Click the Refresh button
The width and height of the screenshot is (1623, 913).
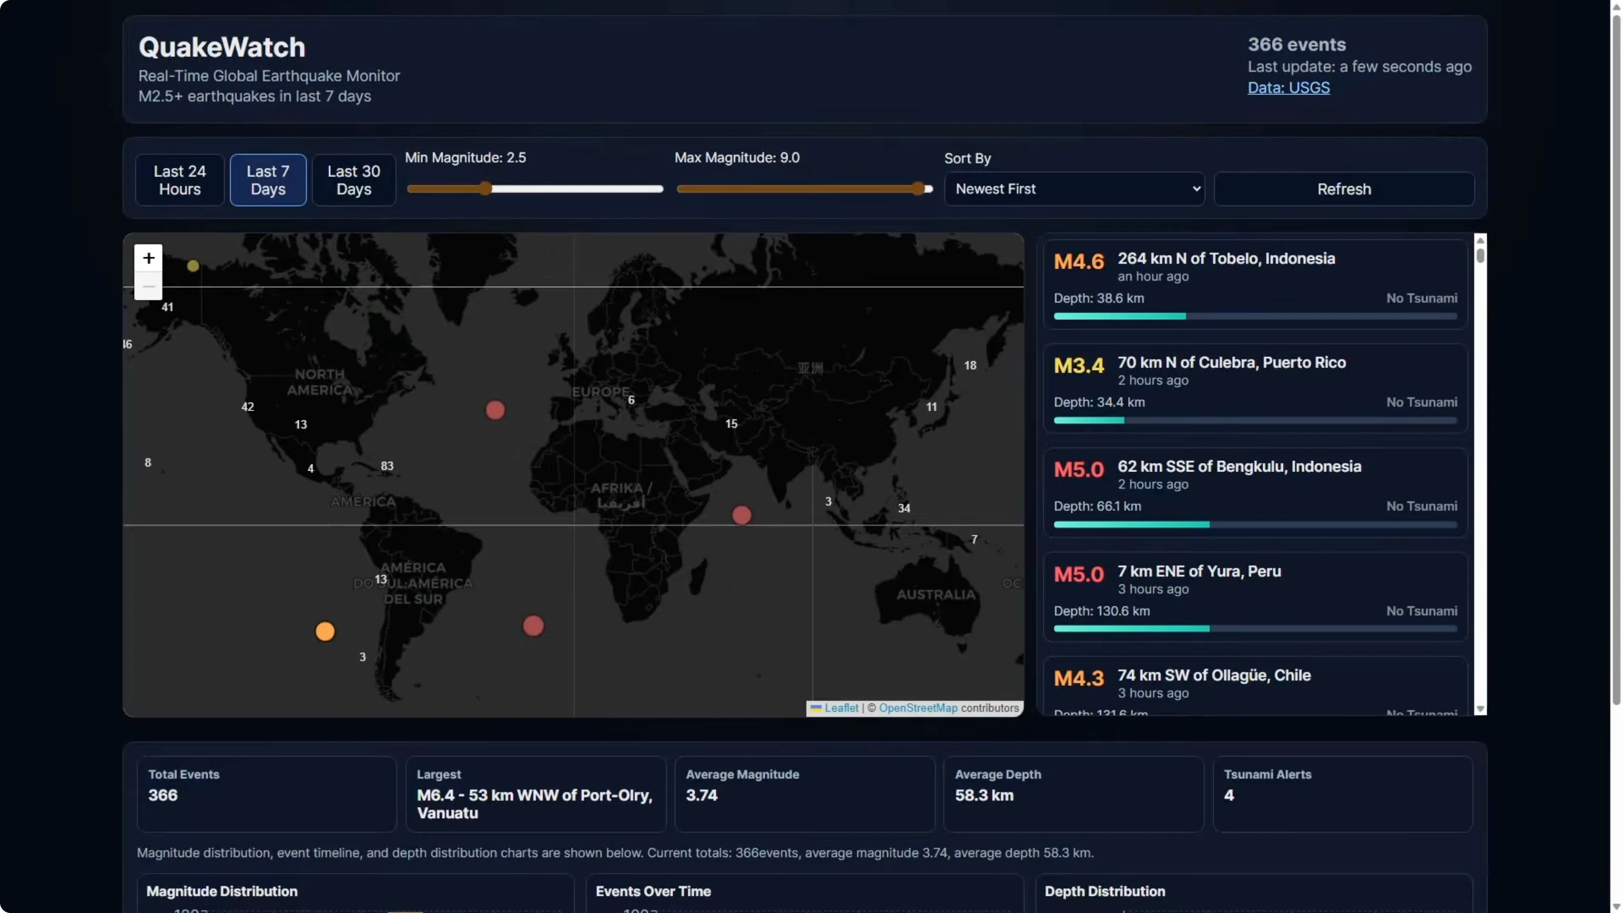coord(1343,189)
